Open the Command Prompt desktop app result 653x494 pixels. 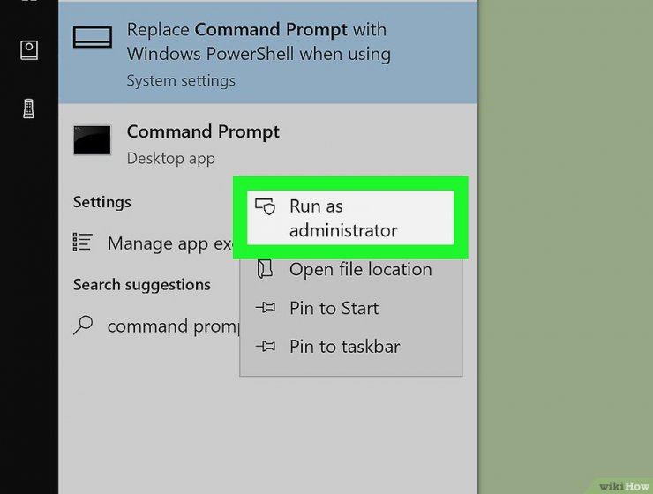[267, 145]
